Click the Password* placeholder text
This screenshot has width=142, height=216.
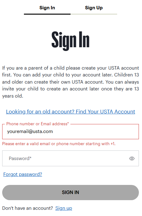tap(20, 159)
